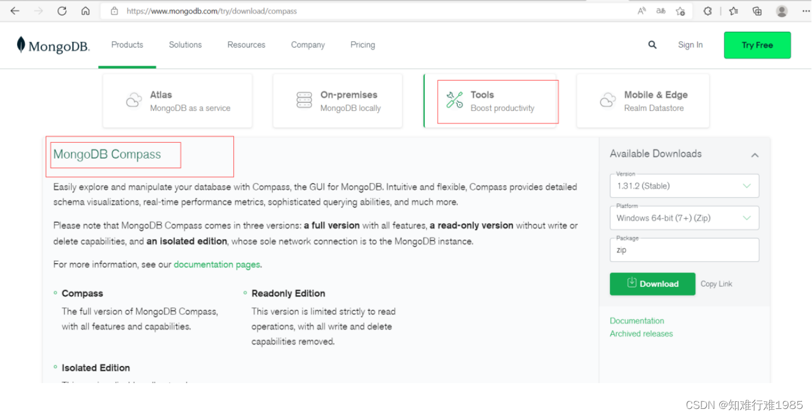Click the download icon inside Download button
Viewport: 812px width, 416px height.
point(632,283)
